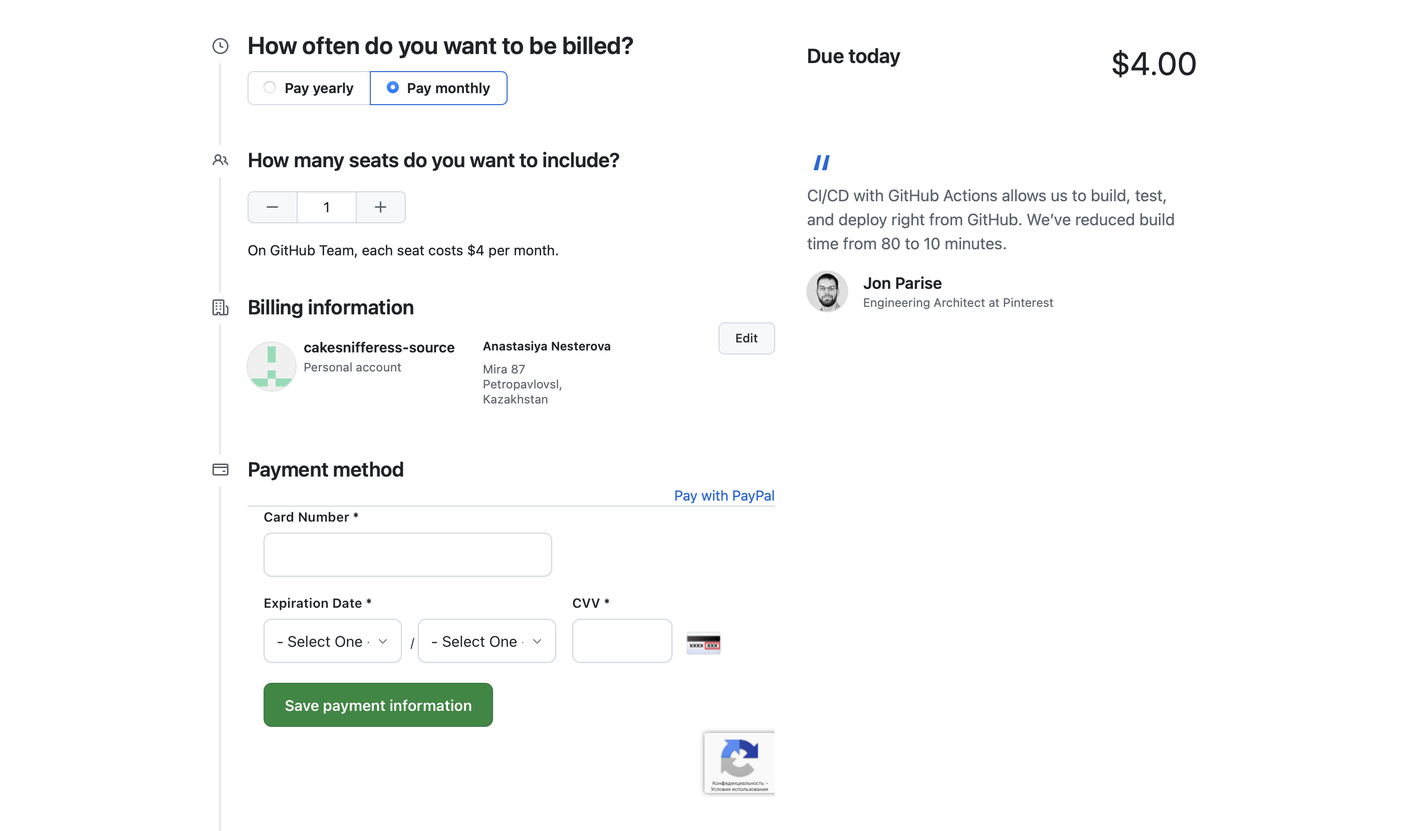1409x831 pixels.
Task: Open the expiration year dropdown
Action: 487,641
